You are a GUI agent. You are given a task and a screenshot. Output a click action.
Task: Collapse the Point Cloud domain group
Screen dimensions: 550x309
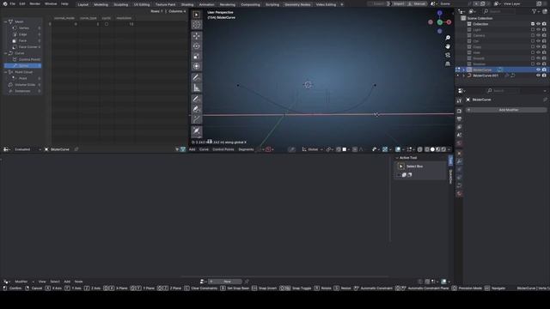(6, 72)
